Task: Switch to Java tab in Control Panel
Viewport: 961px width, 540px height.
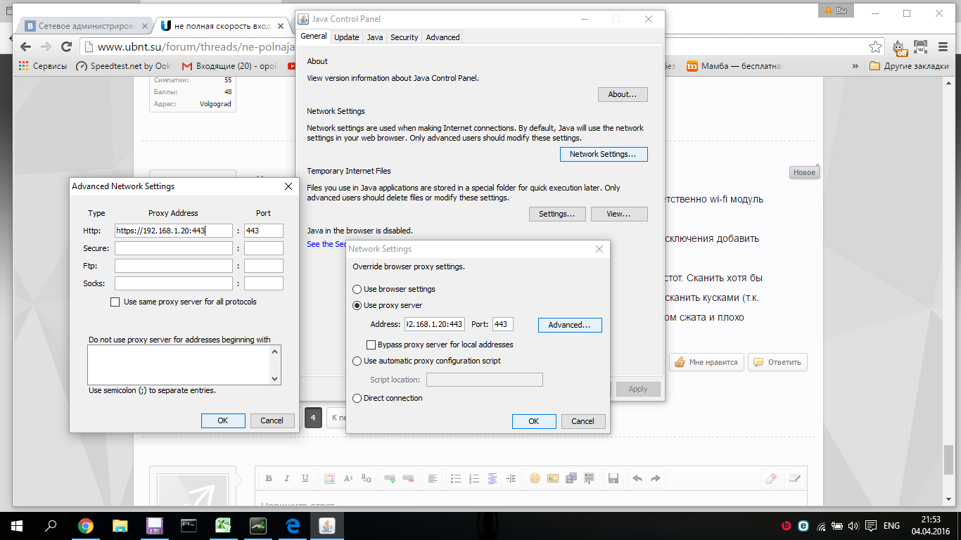Action: [x=375, y=37]
